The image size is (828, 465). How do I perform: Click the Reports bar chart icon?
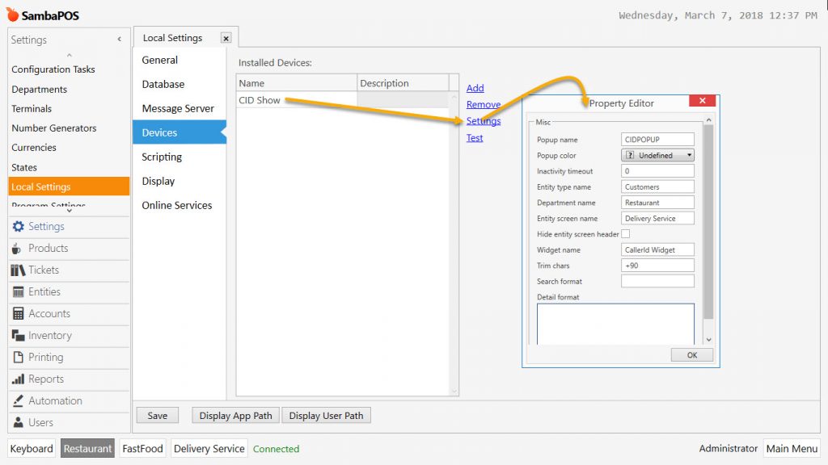click(18, 379)
